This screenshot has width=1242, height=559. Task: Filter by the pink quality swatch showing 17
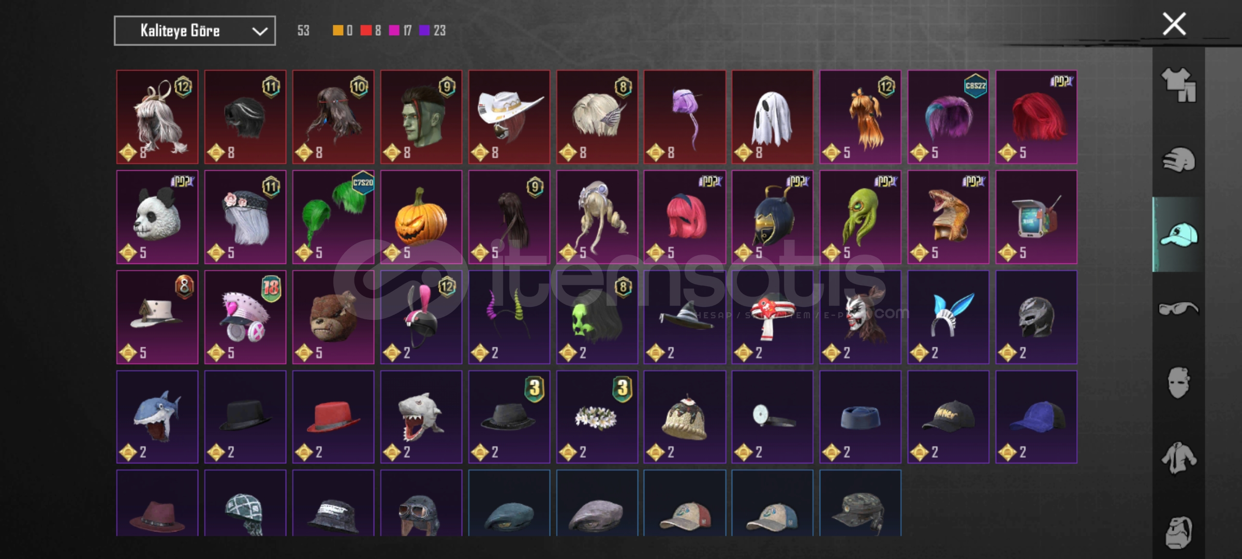click(394, 31)
